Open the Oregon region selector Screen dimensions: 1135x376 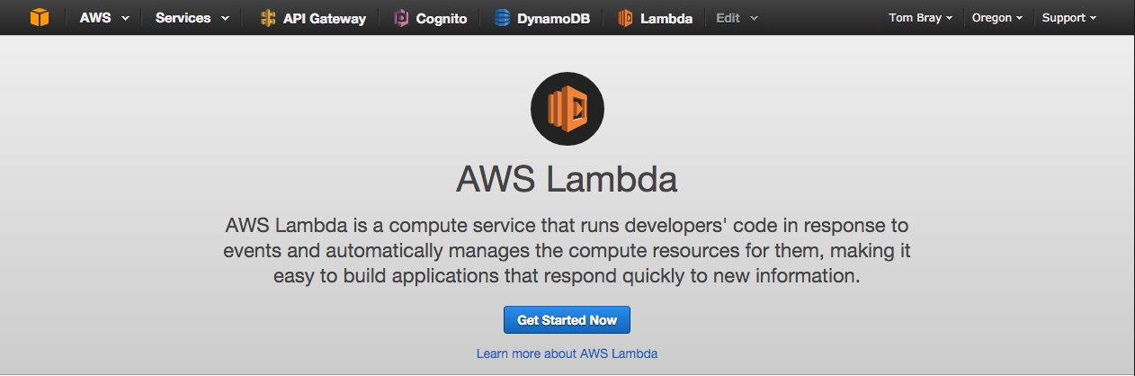pyautogui.click(x=997, y=18)
